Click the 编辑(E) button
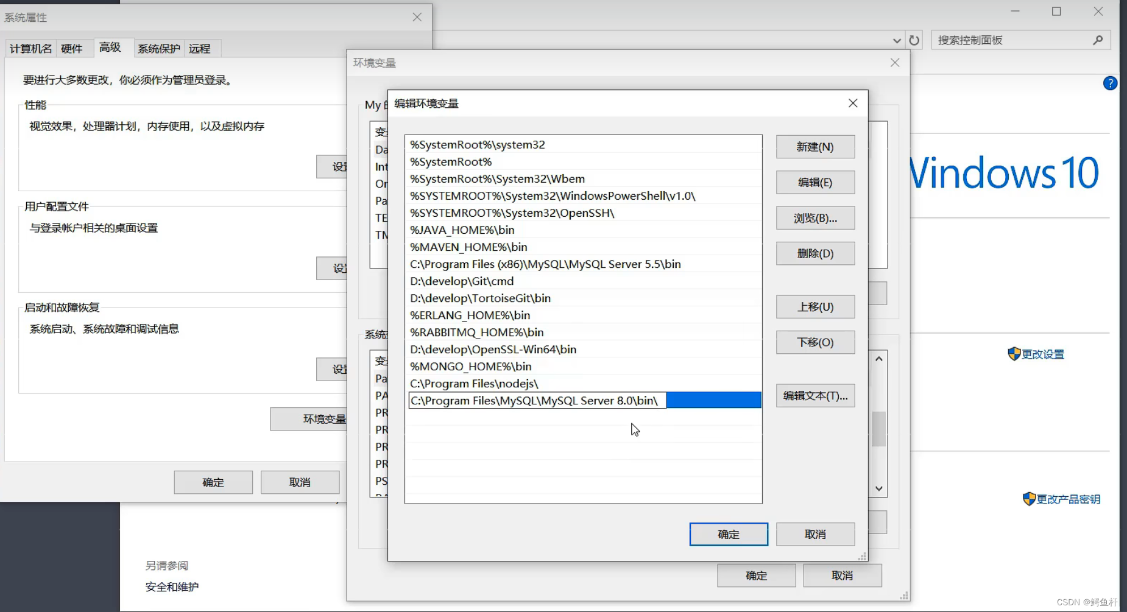The image size is (1127, 612). tap(815, 182)
